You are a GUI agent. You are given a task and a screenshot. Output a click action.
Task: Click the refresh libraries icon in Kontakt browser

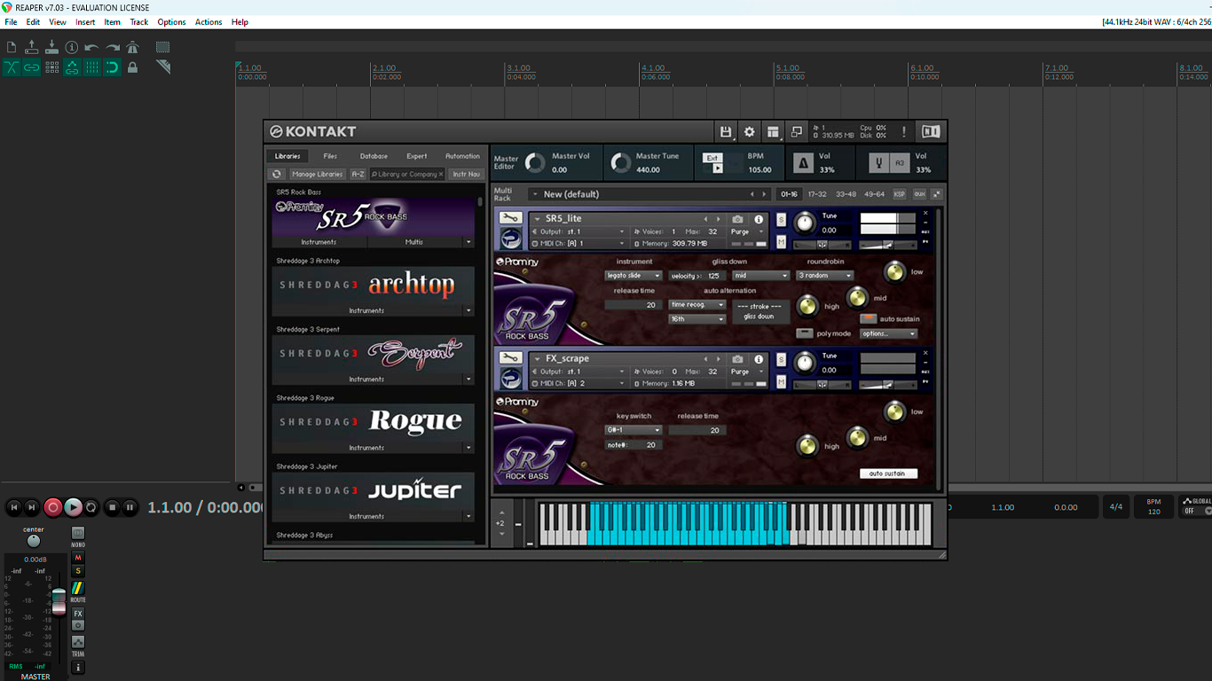(277, 175)
